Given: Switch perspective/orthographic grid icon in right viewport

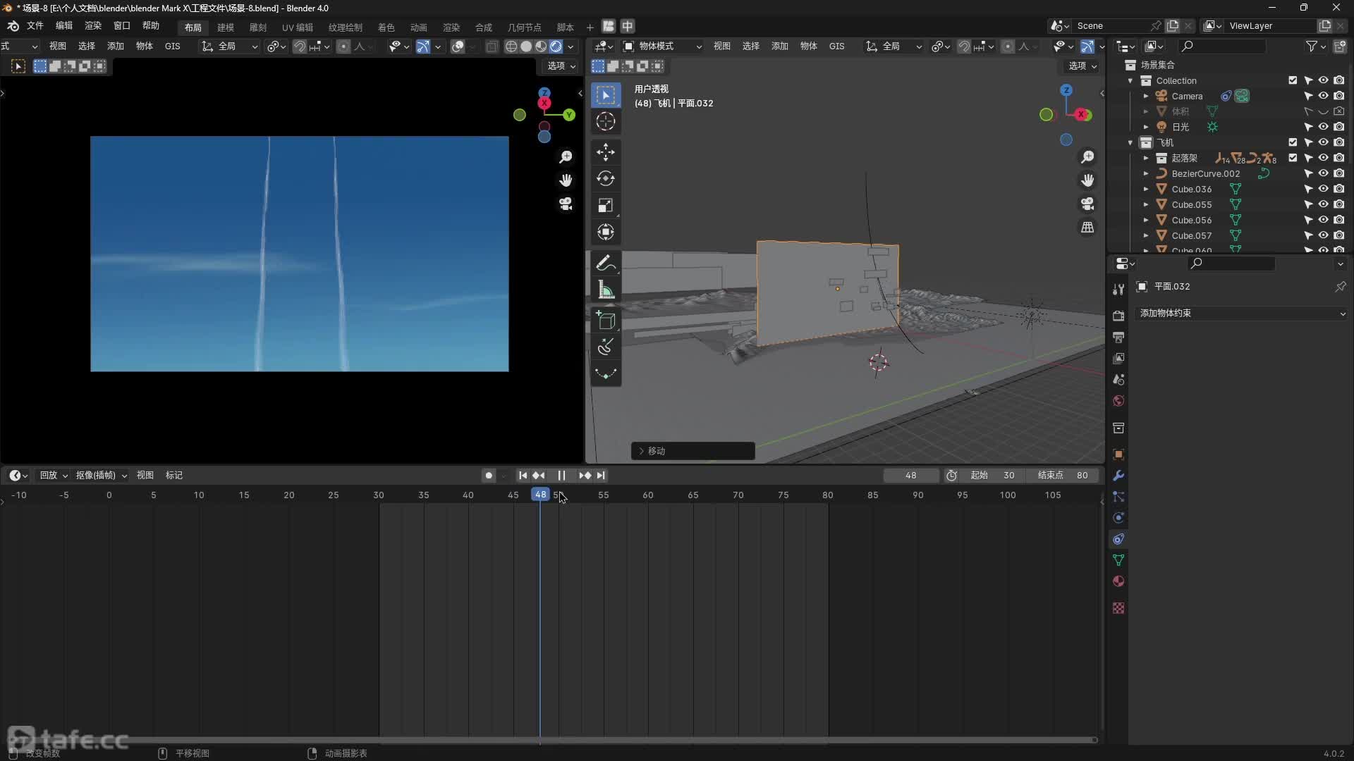Looking at the screenshot, I should coord(1087,228).
